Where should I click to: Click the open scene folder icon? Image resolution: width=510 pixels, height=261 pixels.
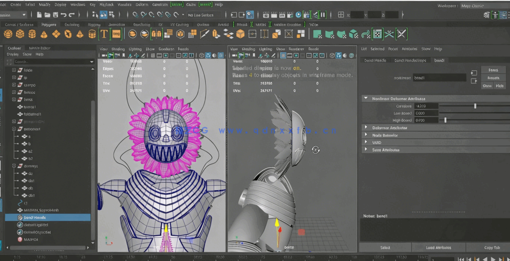pos(47,15)
